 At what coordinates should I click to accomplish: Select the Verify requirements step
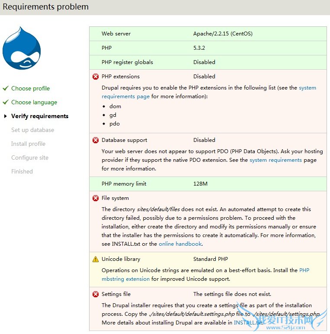pyautogui.click(x=40, y=116)
